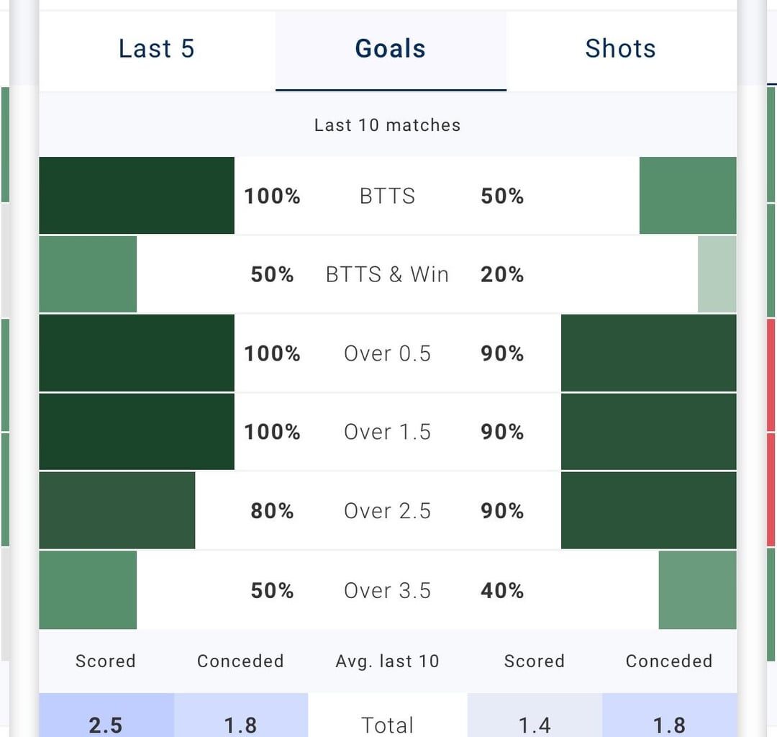Click the right team's 1.4 scored cell
This screenshot has height=737, width=777.
point(535,715)
